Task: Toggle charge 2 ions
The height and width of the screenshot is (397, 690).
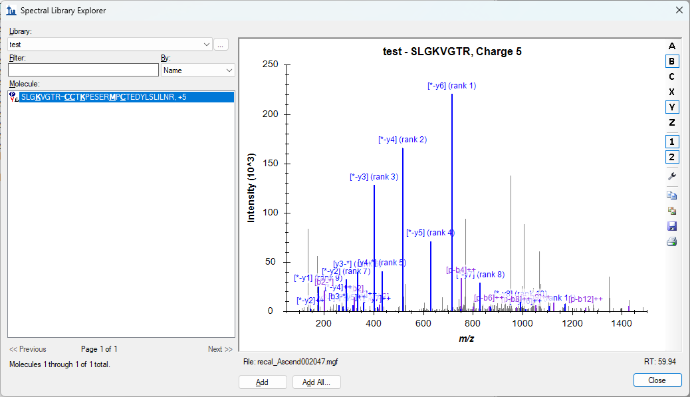Action: (672, 157)
